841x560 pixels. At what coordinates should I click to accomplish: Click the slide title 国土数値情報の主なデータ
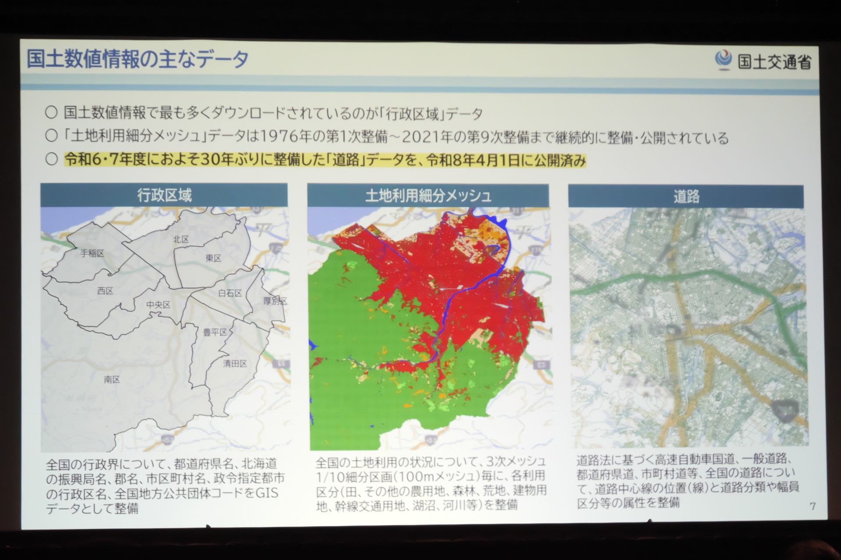[138, 59]
